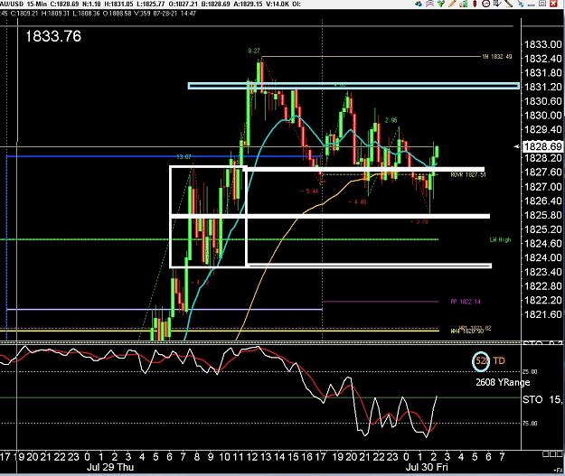
Task: Click the -3.70 red swing label
Action: tap(419, 222)
